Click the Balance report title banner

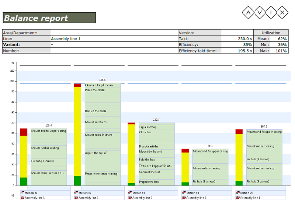[x=49, y=18]
